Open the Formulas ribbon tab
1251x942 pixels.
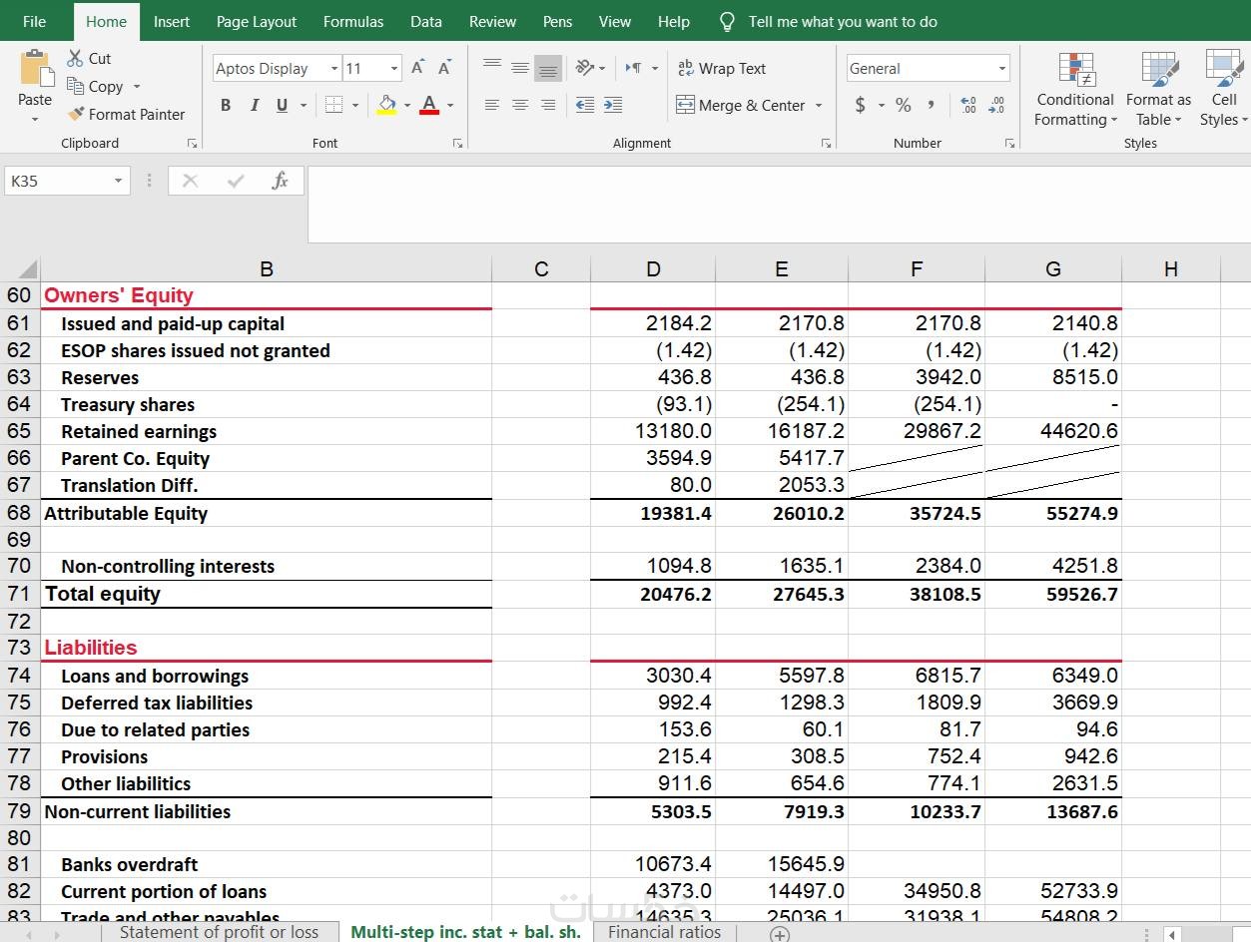click(x=352, y=21)
